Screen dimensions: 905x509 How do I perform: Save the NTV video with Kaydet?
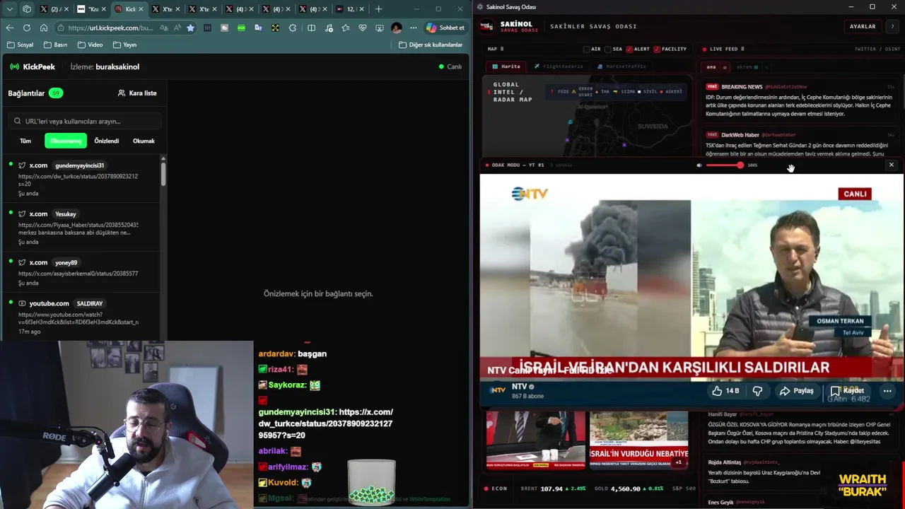(846, 390)
